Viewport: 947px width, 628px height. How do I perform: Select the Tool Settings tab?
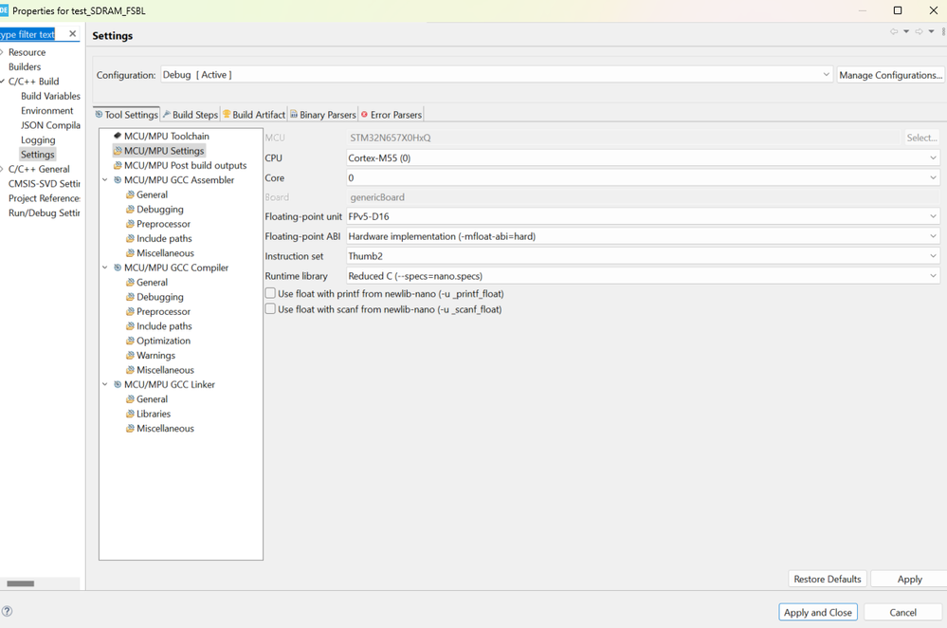[126, 114]
